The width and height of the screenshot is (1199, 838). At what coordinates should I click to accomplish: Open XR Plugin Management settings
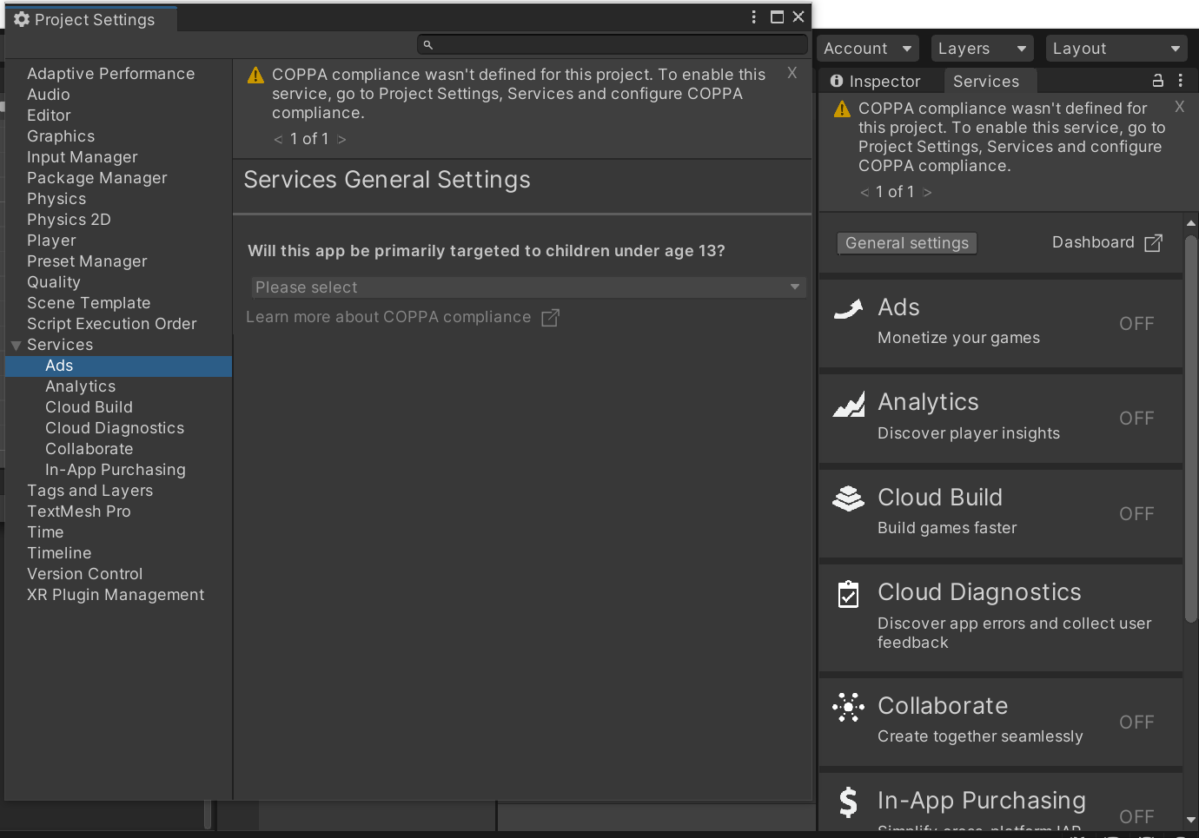click(116, 595)
